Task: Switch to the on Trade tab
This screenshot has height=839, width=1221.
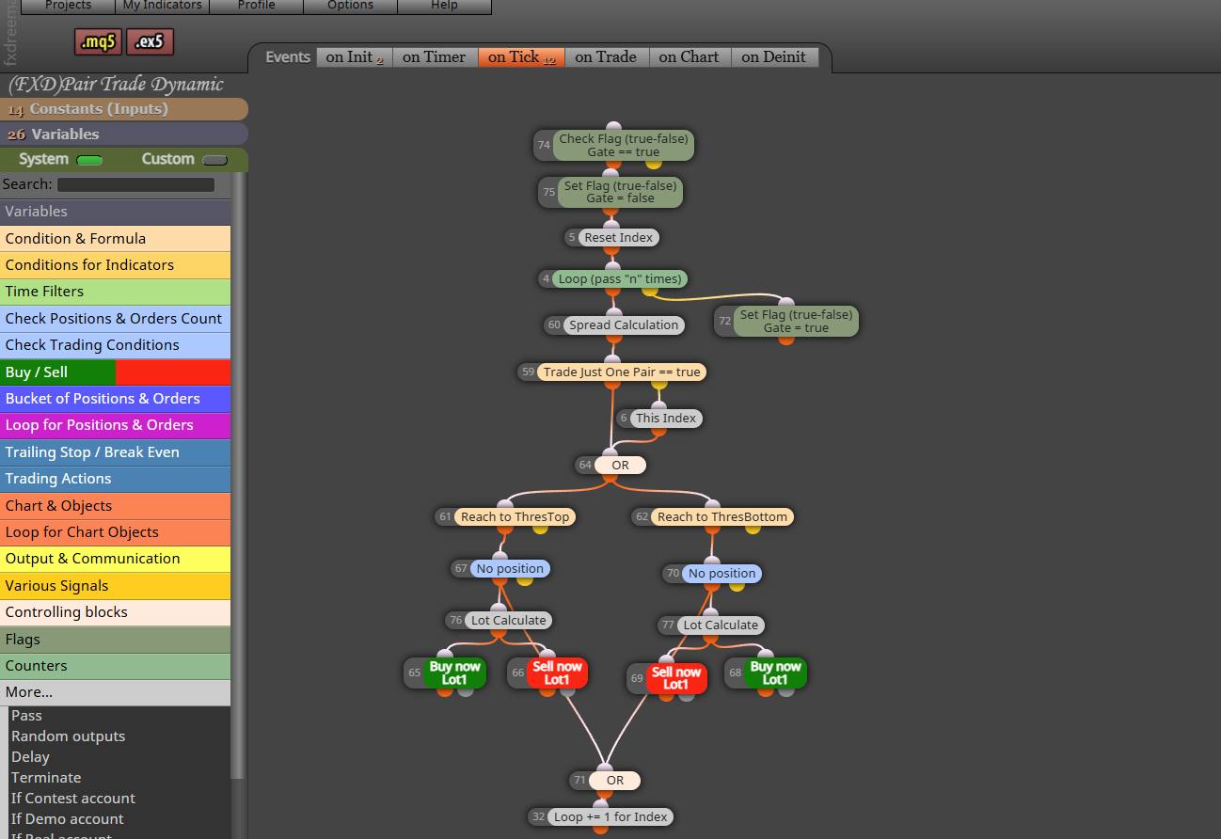Action: tap(606, 57)
